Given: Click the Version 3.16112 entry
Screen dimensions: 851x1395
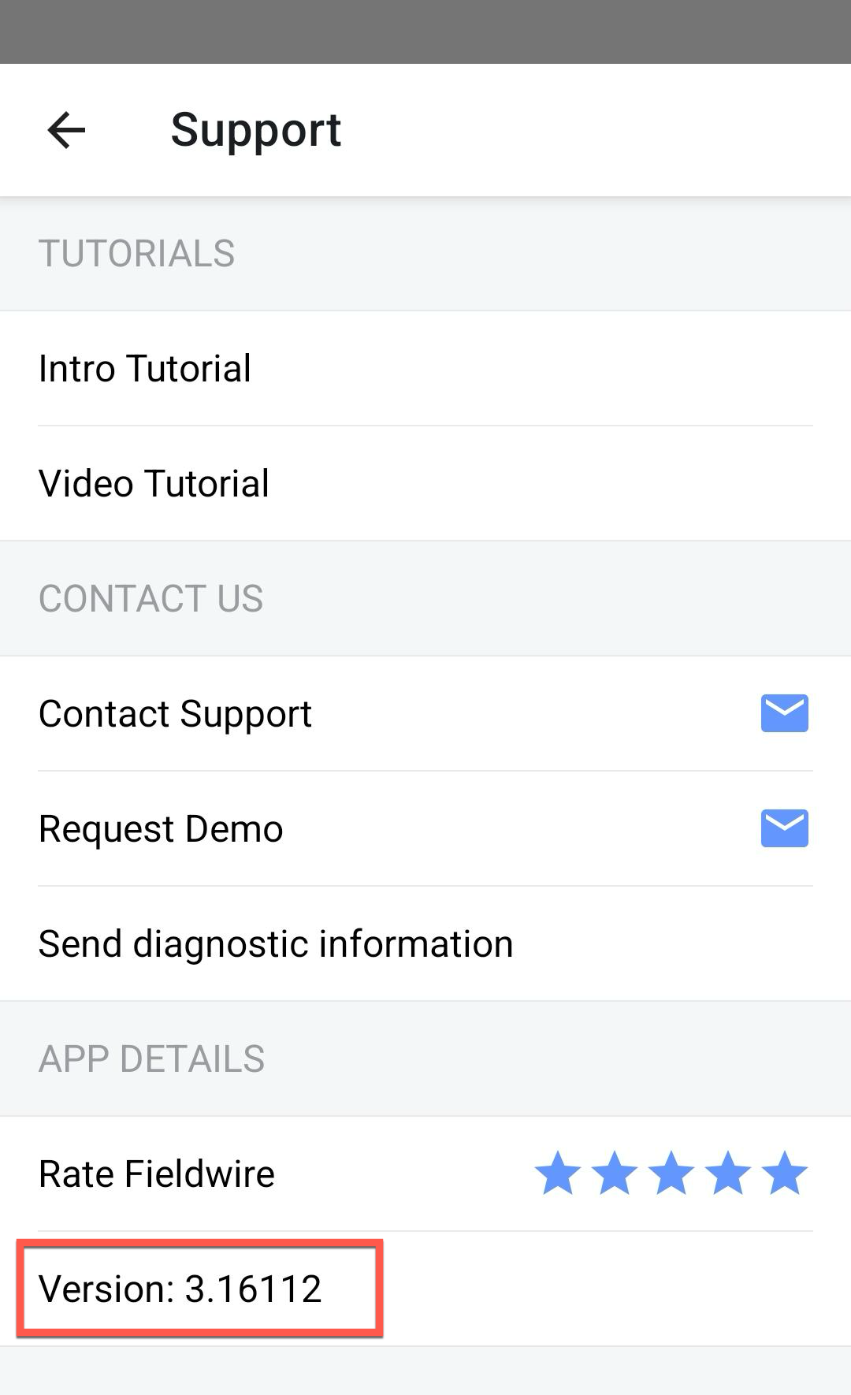Looking at the screenshot, I should [x=180, y=1289].
